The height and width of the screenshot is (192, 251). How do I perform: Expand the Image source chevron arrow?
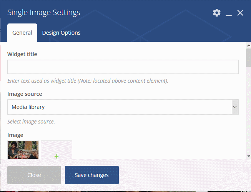(x=235, y=107)
